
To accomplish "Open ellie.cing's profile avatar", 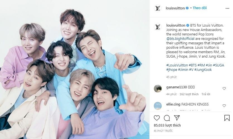I will pos(158,106).
